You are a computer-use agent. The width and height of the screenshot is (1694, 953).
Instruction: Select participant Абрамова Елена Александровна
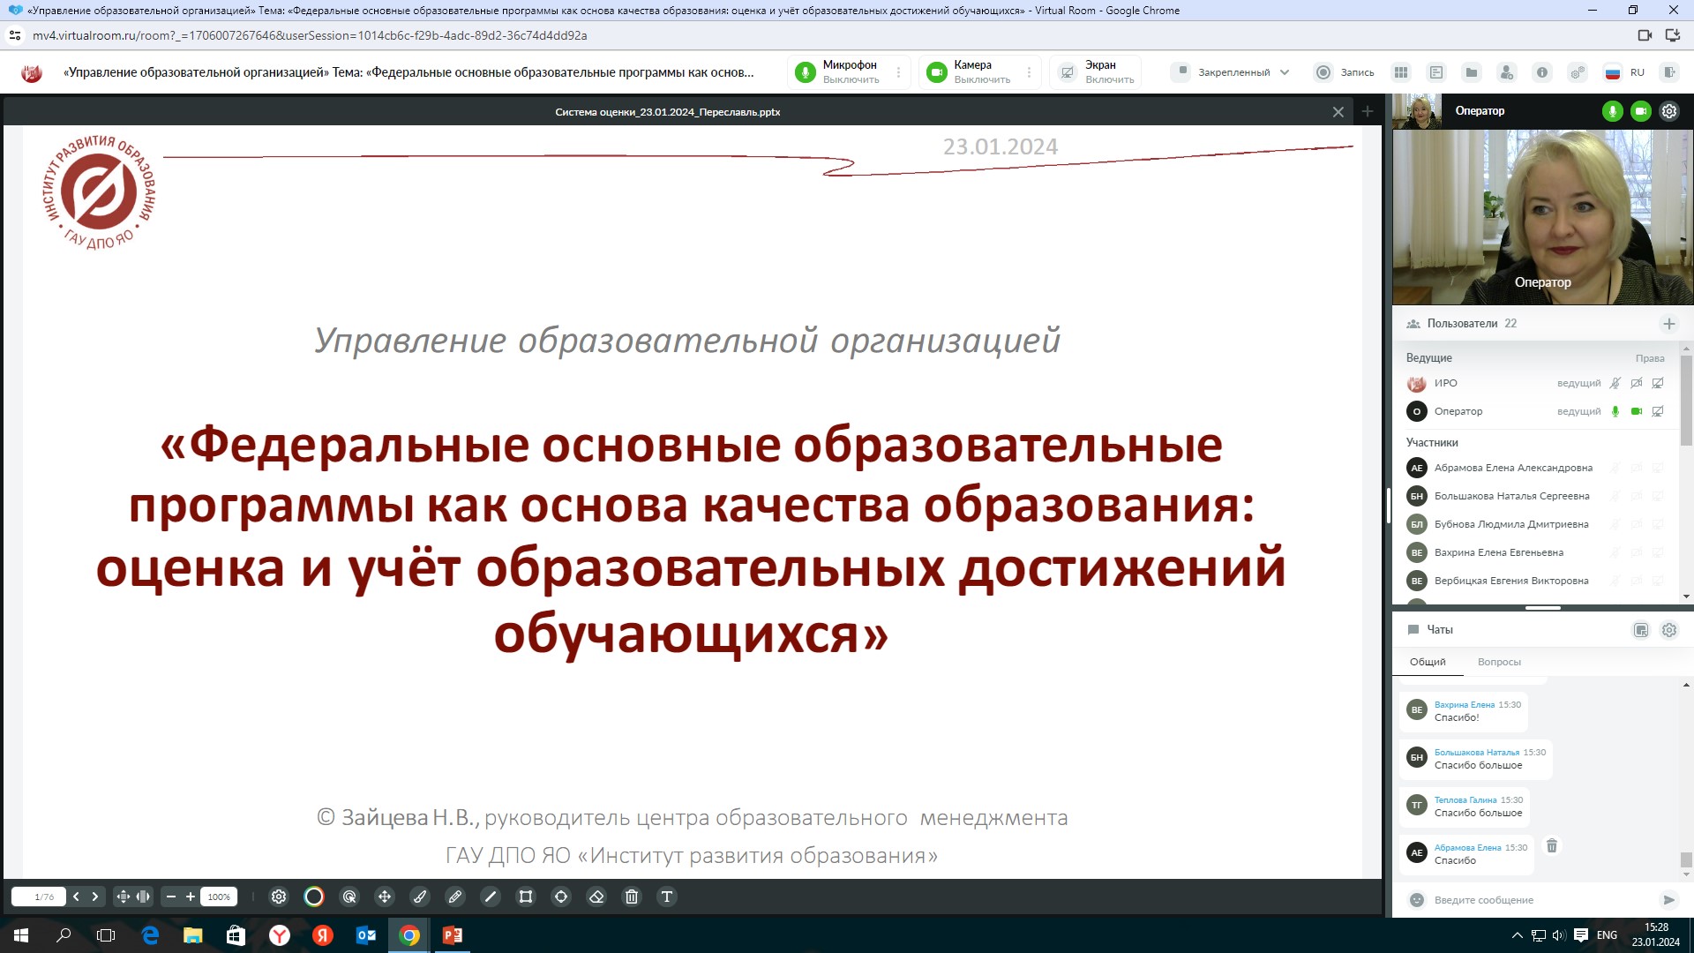pos(1536,468)
